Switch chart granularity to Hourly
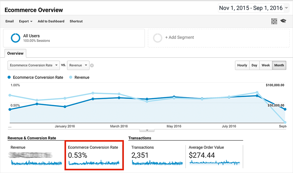 tap(242, 65)
